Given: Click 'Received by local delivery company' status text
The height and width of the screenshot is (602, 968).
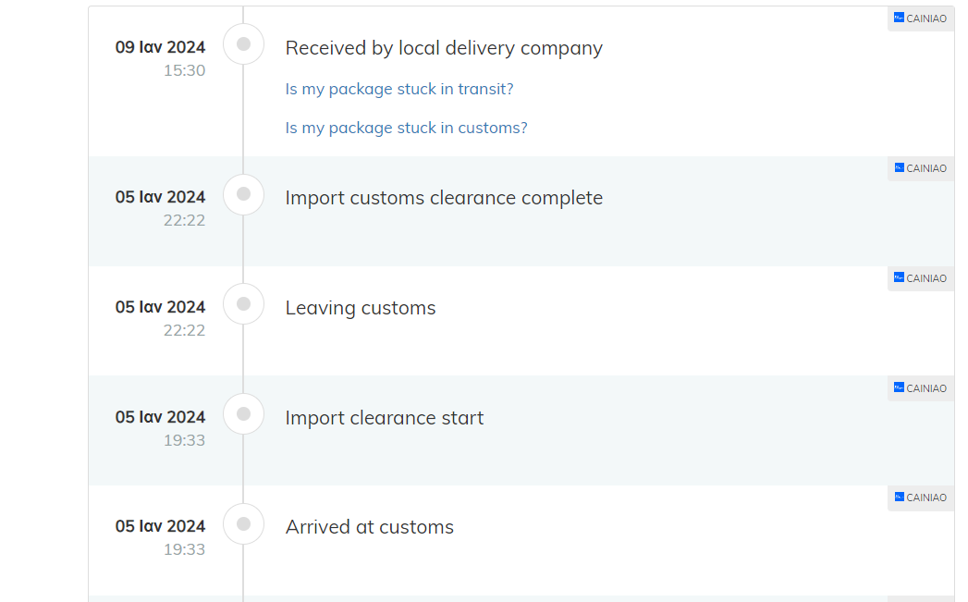Looking at the screenshot, I should pos(444,48).
